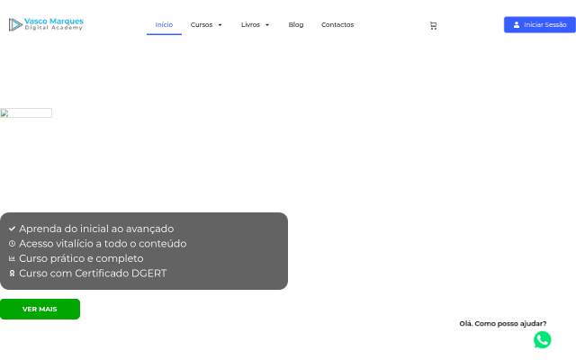Click 'Curso com Certificado DGERT' text
This screenshot has width=576, height=360.
point(93,274)
